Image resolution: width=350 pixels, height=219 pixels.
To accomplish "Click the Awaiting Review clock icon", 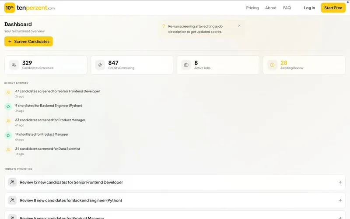I will click(272, 65).
